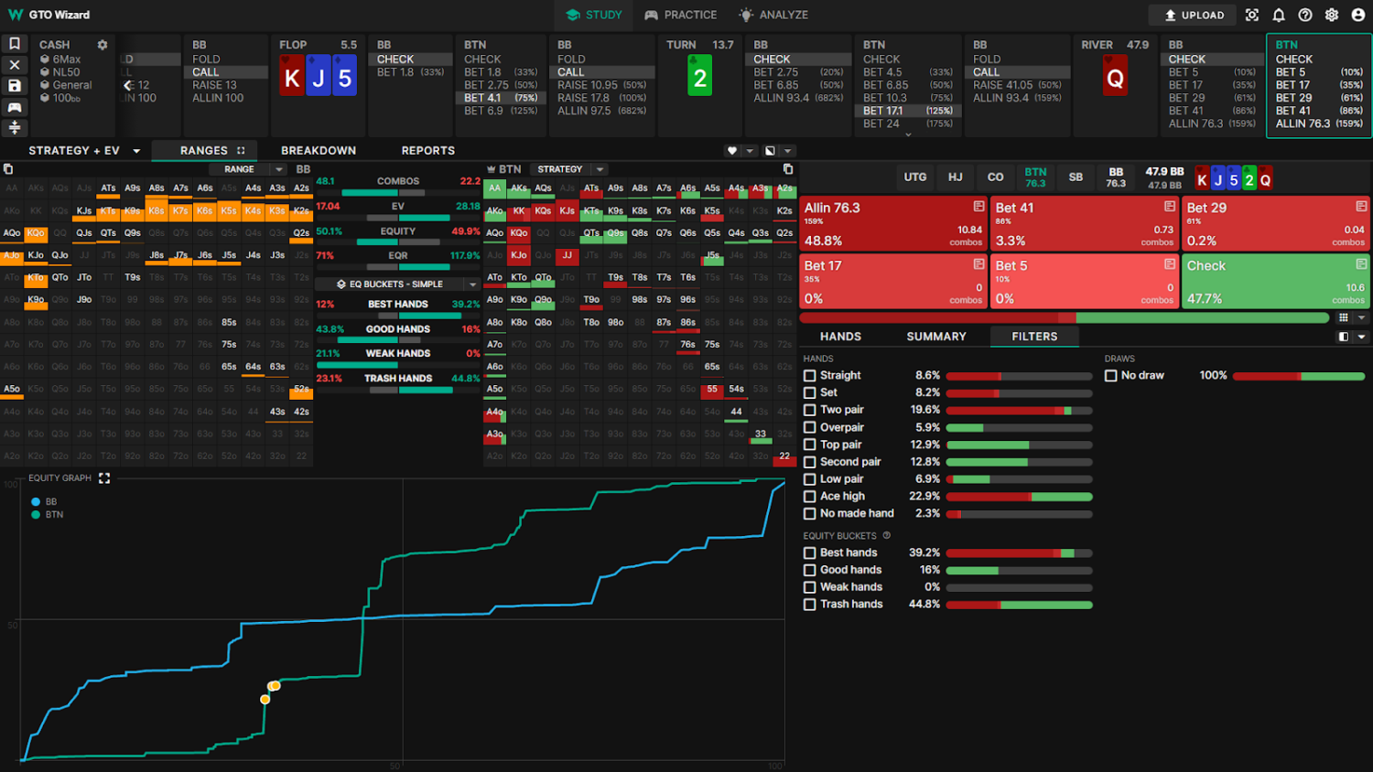Switch to the Breakdown tab

(319, 151)
